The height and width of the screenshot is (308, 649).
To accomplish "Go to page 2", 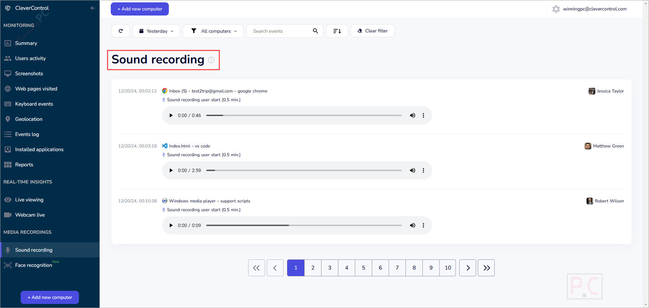I will [x=313, y=268].
